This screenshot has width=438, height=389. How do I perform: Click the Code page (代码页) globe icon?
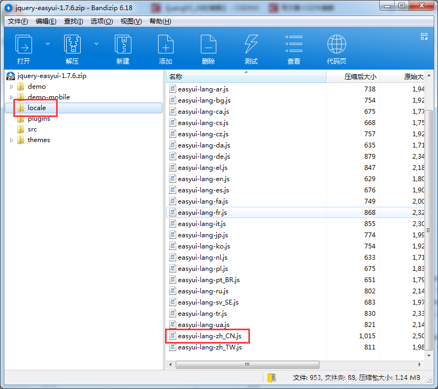coord(337,44)
